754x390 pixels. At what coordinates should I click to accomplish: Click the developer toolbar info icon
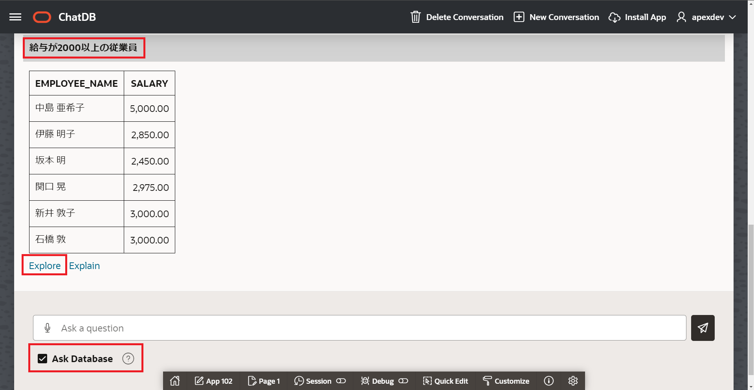coord(549,381)
